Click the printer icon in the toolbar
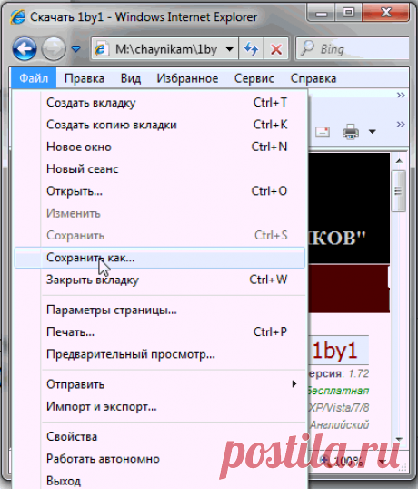 (351, 132)
